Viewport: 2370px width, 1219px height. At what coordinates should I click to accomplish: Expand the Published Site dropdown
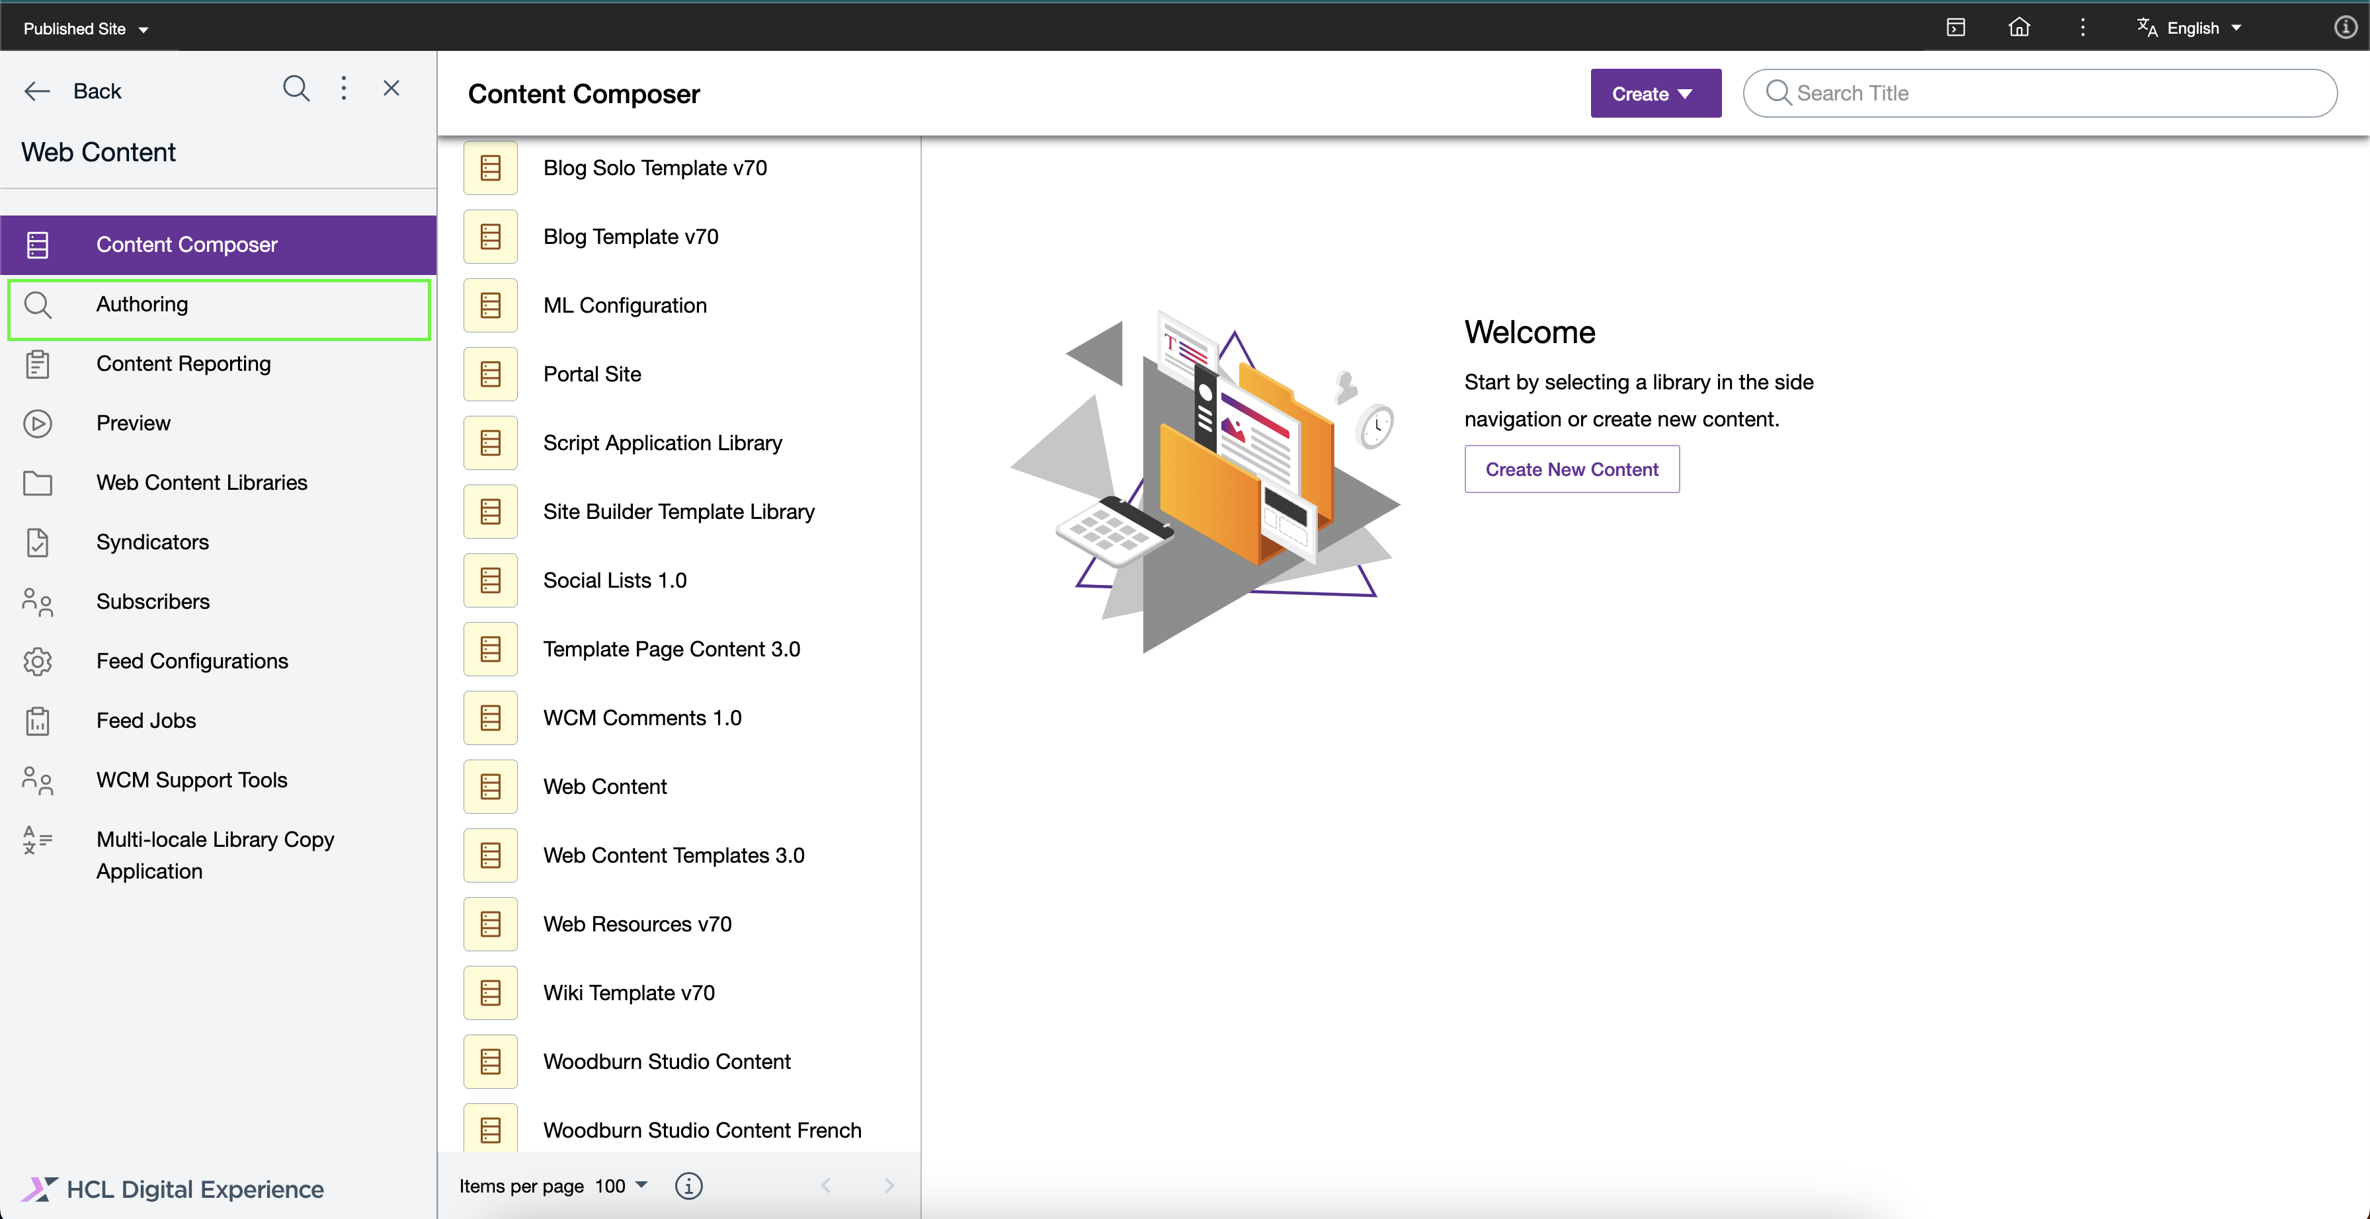(85, 28)
